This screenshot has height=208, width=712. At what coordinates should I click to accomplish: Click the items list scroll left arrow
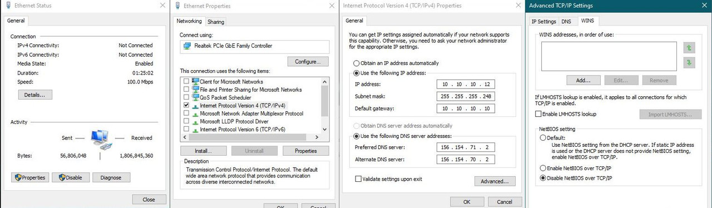pos(185,137)
